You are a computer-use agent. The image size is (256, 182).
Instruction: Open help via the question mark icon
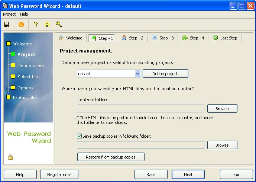[x=36, y=25]
